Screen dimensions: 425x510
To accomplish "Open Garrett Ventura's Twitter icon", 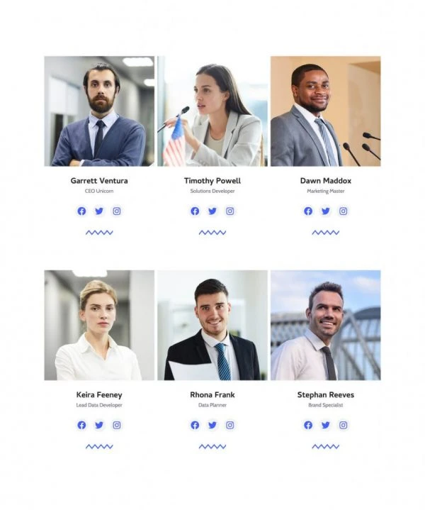I will [99, 211].
